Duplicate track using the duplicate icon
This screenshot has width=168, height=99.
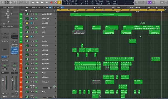[26, 11]
